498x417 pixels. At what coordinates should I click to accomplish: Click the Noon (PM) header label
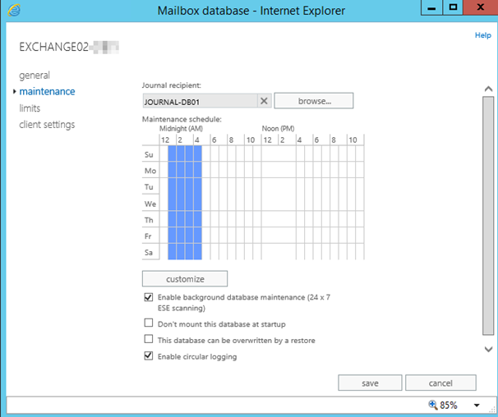pyautogui.click(x=278, y=129)
